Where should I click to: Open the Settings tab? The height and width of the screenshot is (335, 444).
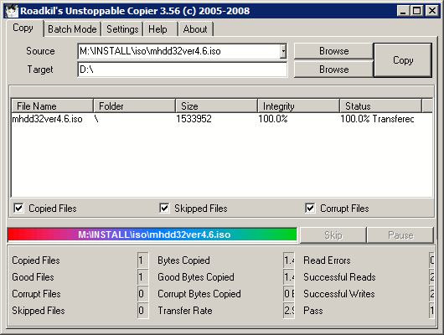click(x=122, y=29)
